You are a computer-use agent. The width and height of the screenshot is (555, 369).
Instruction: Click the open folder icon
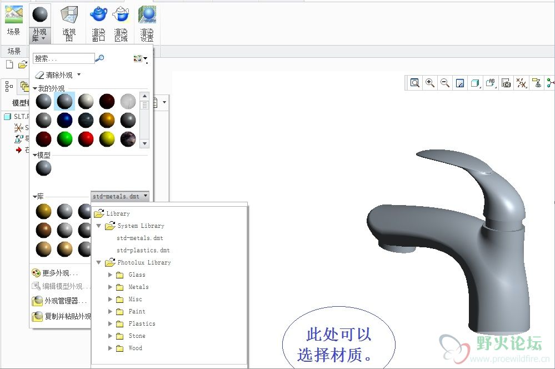click(23, 64)
